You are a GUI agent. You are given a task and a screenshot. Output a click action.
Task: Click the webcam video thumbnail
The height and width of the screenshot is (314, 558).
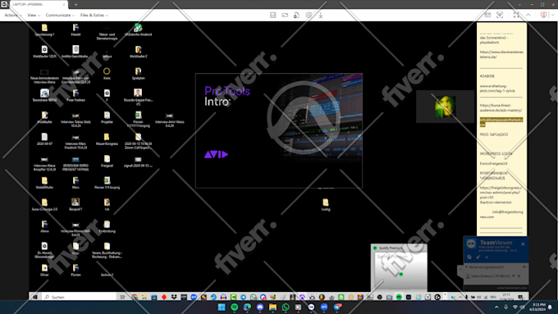click(445, 107)
